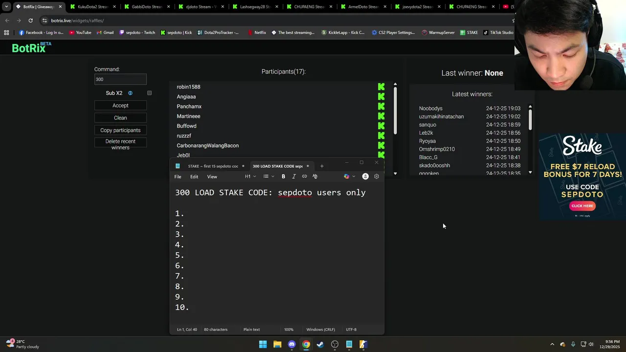626x352 pixels.
Task: Insert a link using Notepad's link icon
Action: pyautogui.click(x=304, y=176)
